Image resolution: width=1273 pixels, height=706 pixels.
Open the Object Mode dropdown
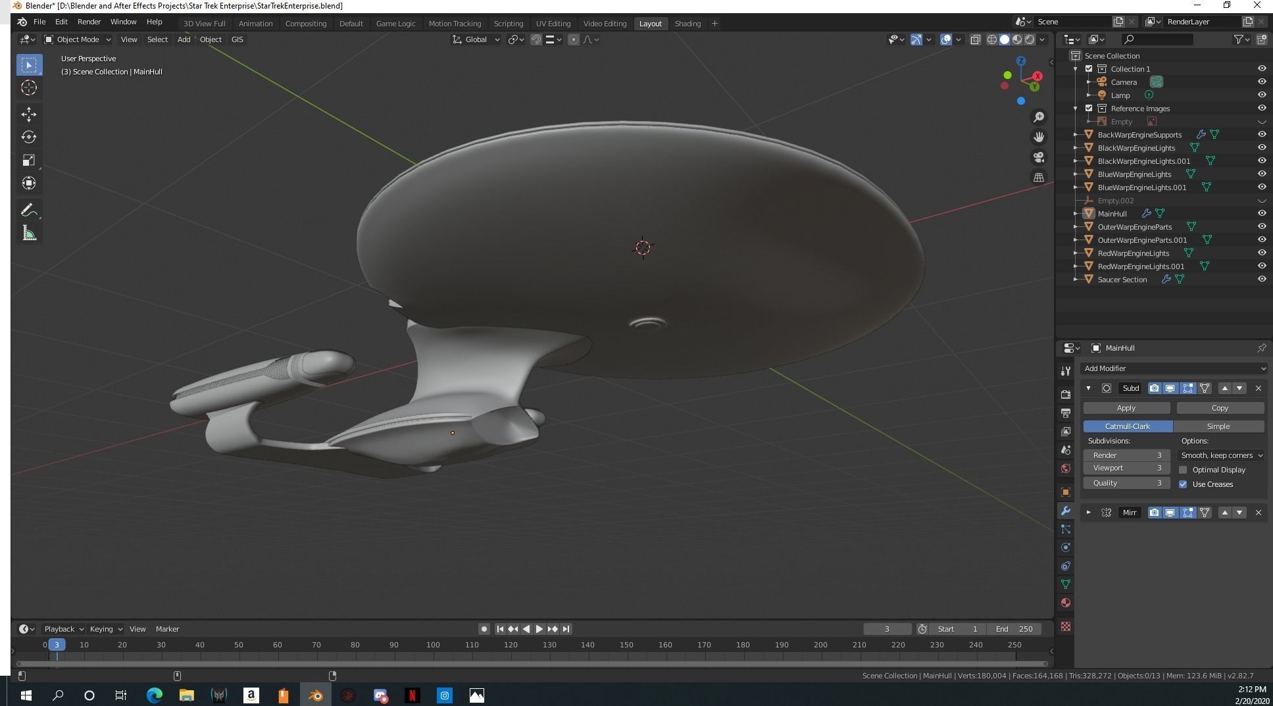tap(78, 39)
